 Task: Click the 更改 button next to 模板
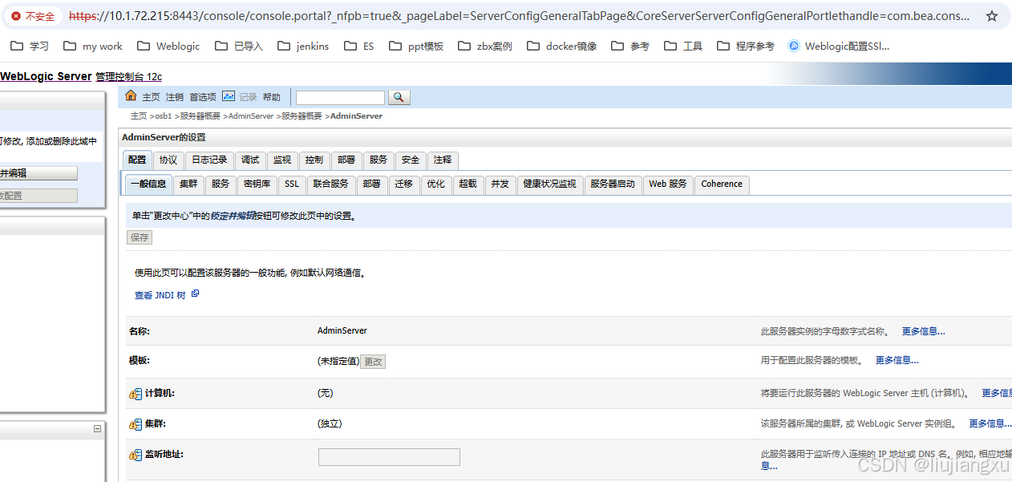pos(373,362)
